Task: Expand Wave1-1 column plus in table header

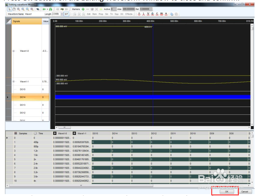Action: coord(74,133)
